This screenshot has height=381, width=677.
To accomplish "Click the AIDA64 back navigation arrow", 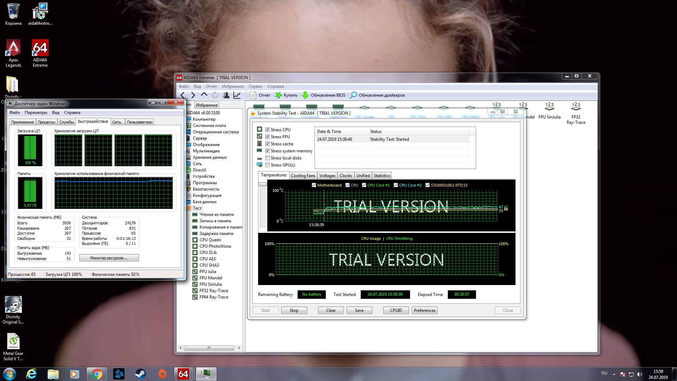I will click(183, 95).
